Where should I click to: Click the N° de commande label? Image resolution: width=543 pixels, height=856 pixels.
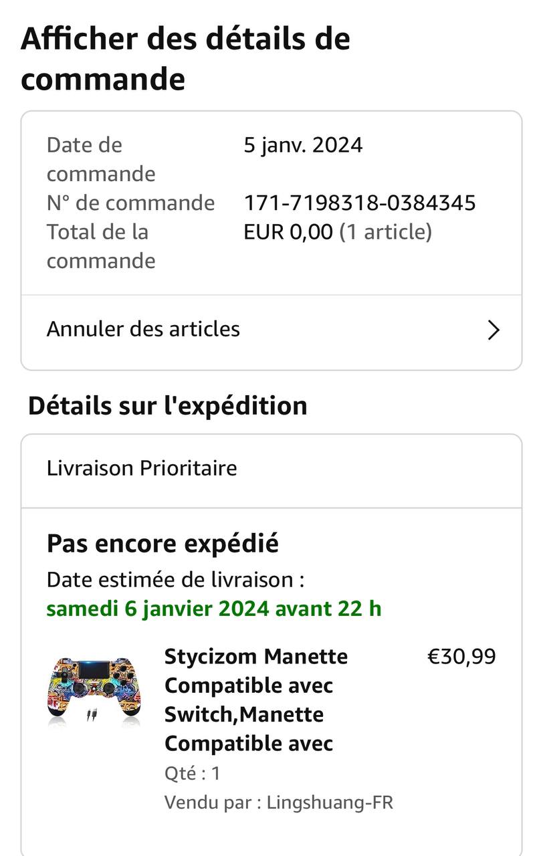(130, 203)
